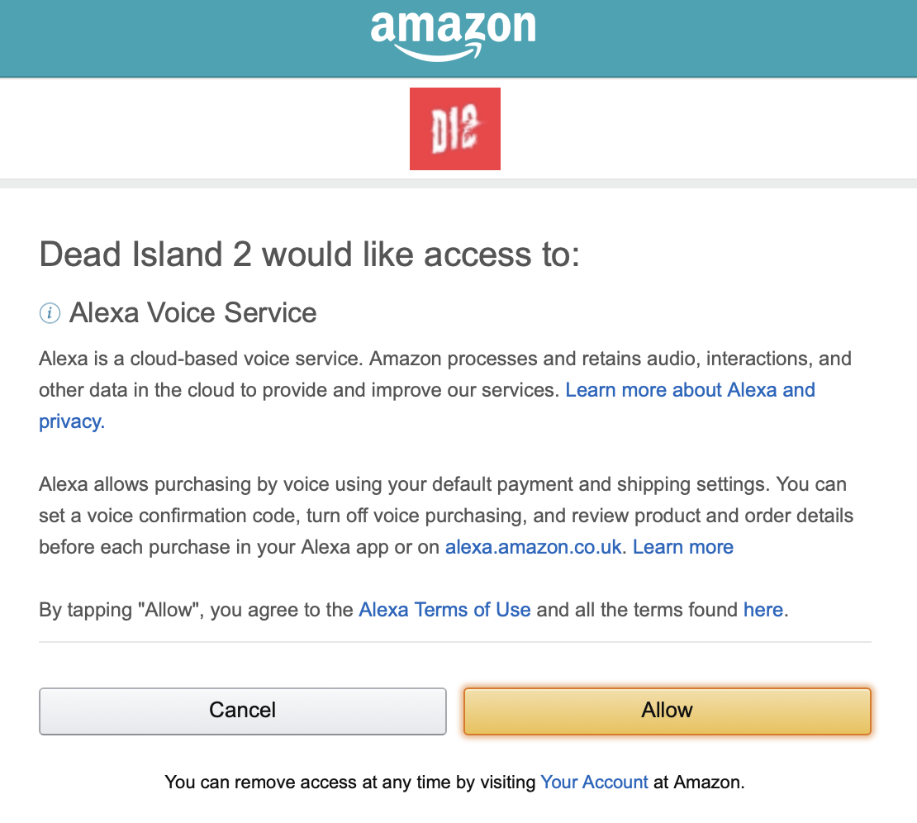Select the Alexa Voice Service permission title
Viewport: 917px width, 823px height.
point(193,312)
